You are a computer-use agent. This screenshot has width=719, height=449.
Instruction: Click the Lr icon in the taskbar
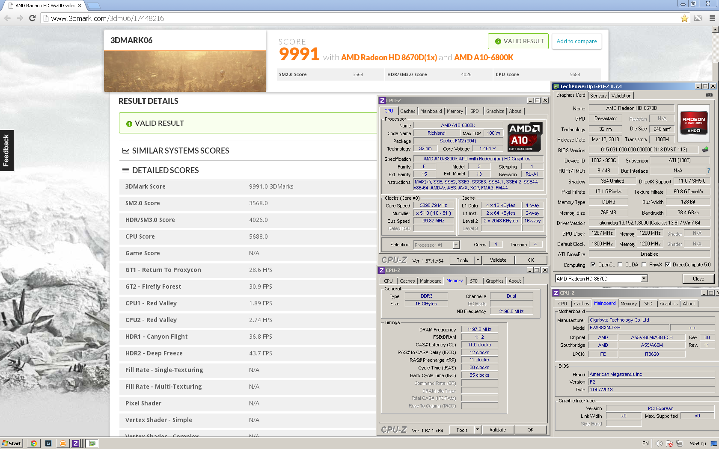coord(48,443)
